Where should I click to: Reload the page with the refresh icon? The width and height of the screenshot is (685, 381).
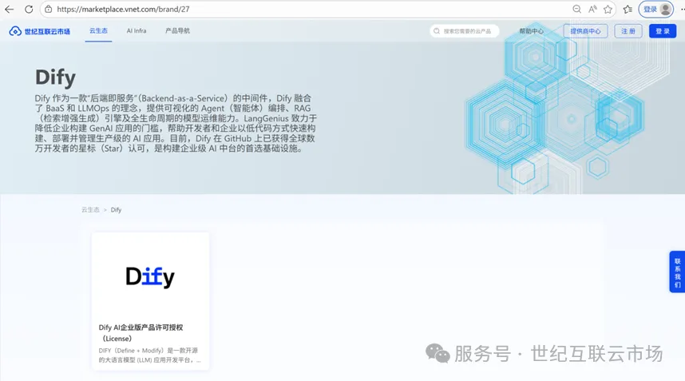point(29,9)
